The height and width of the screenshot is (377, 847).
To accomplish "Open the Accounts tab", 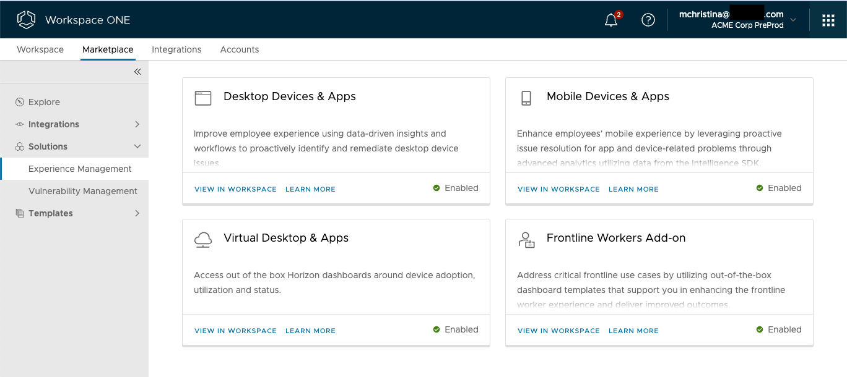I will pos(240,49).
